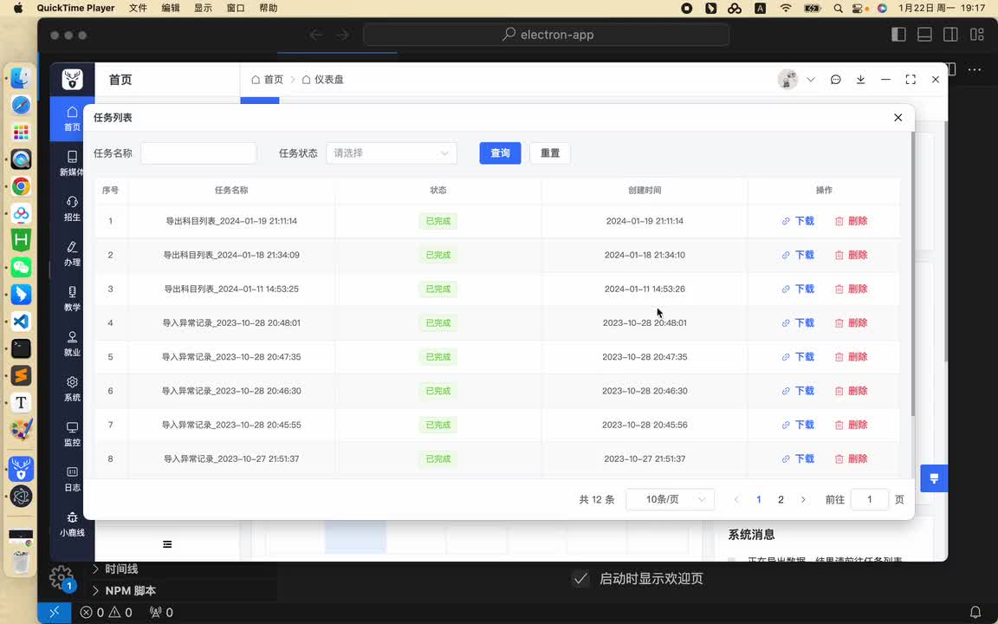Open 小鹿线 in the app sidebar
The width and height of the screenshot is (998, 624).
coord(72,524)
